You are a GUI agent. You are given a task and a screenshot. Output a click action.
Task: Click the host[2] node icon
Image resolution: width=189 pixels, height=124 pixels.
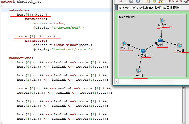pos(162,21)
